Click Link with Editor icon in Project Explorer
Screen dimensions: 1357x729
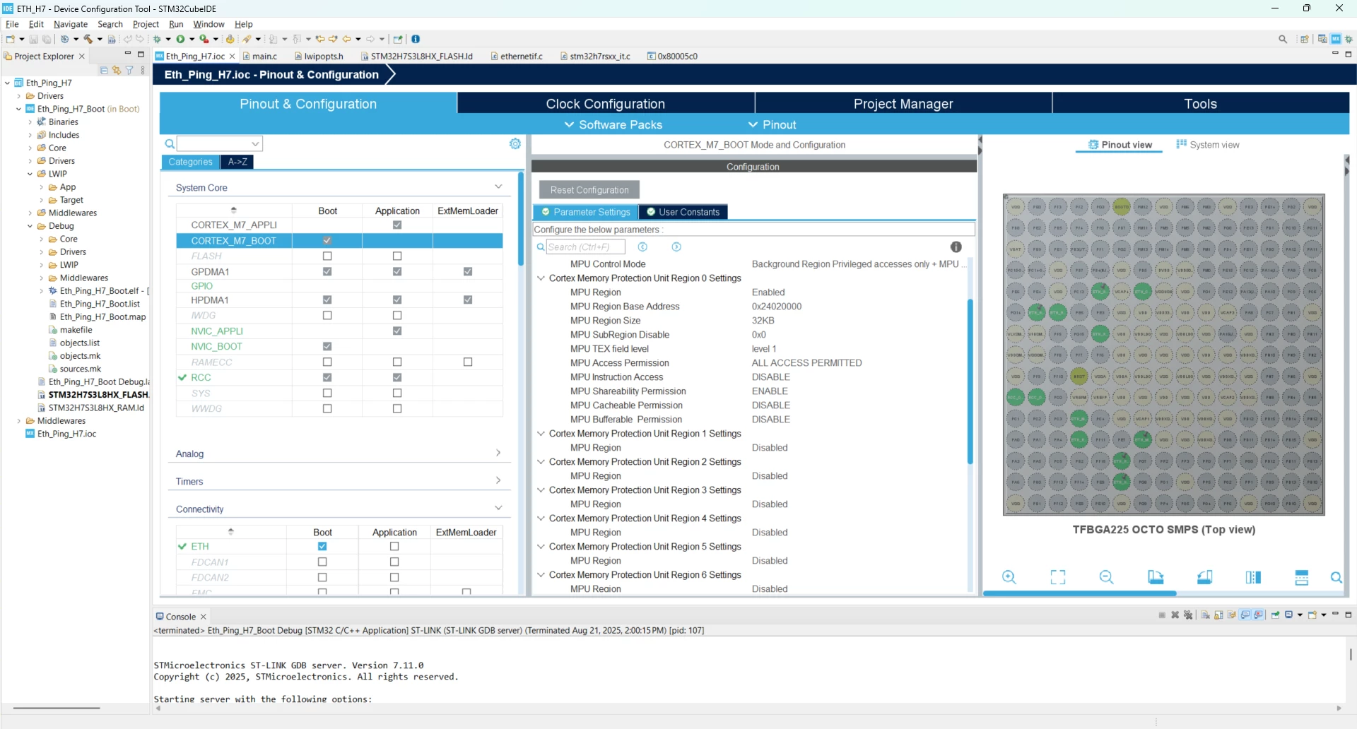[117, 71]
